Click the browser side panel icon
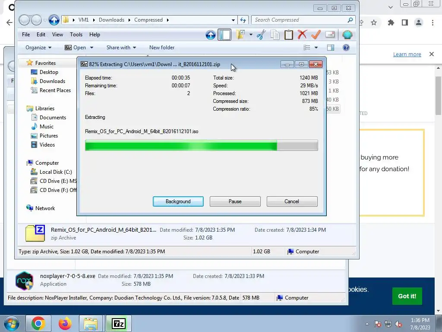 tap(405, 22)
